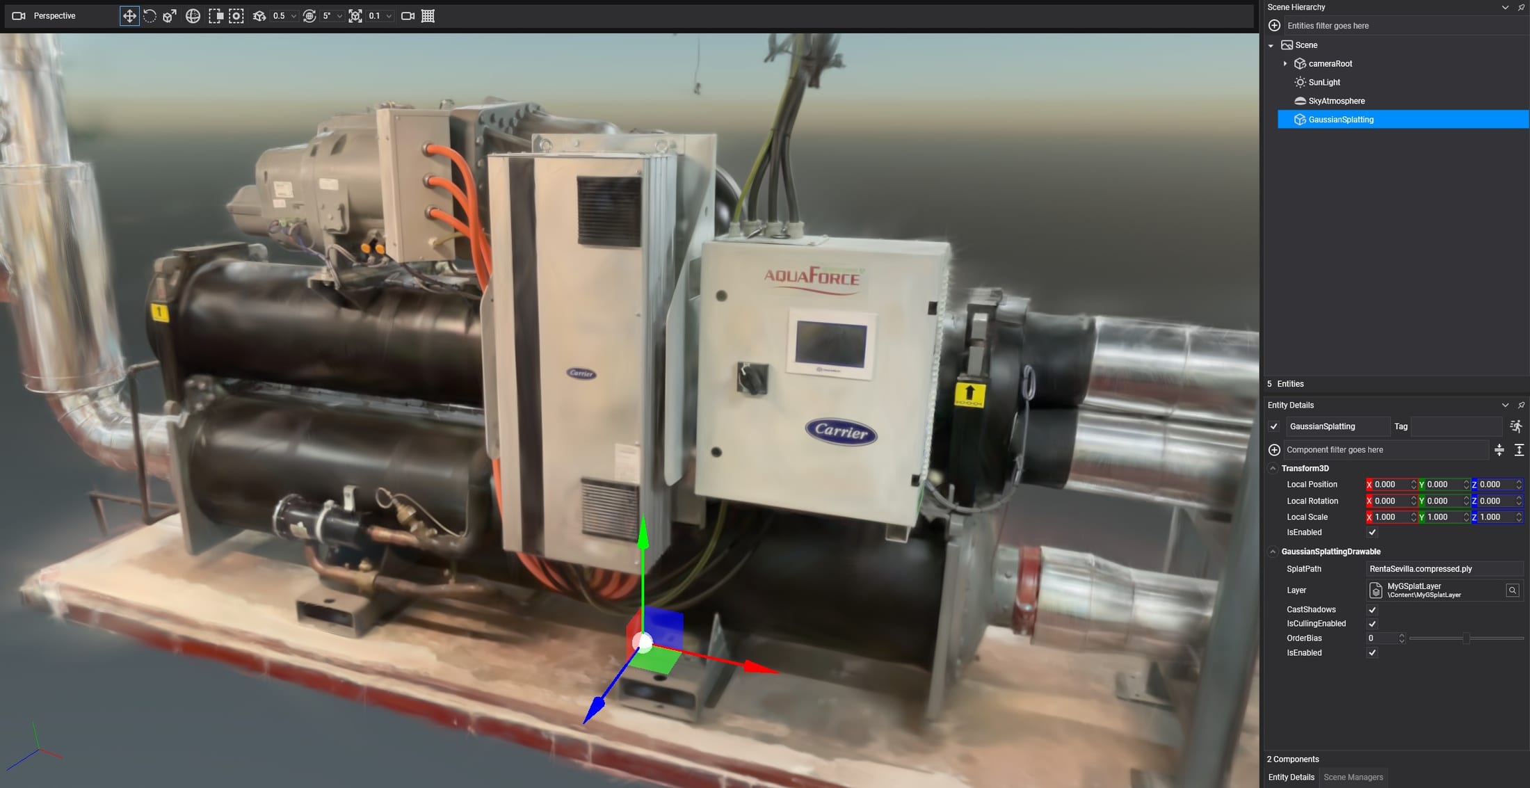Click the OrderBias slider handle
1530x788 pixels.
[1466, 638]
